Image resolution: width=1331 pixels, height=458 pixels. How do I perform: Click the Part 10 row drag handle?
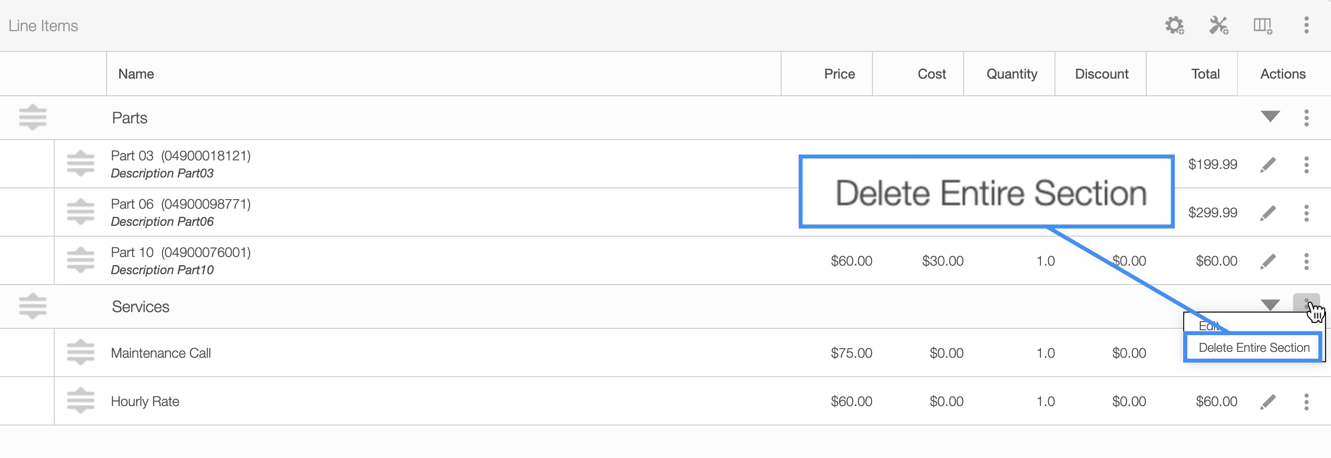pos(80,261)
